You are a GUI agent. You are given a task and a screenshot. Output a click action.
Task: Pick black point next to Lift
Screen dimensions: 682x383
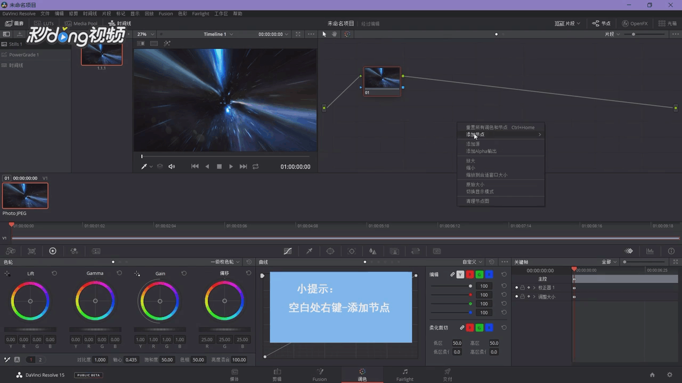[7, 273]
